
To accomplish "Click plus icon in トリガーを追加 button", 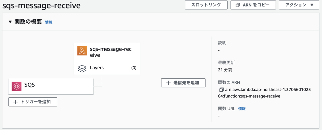I will pos(16,102).
